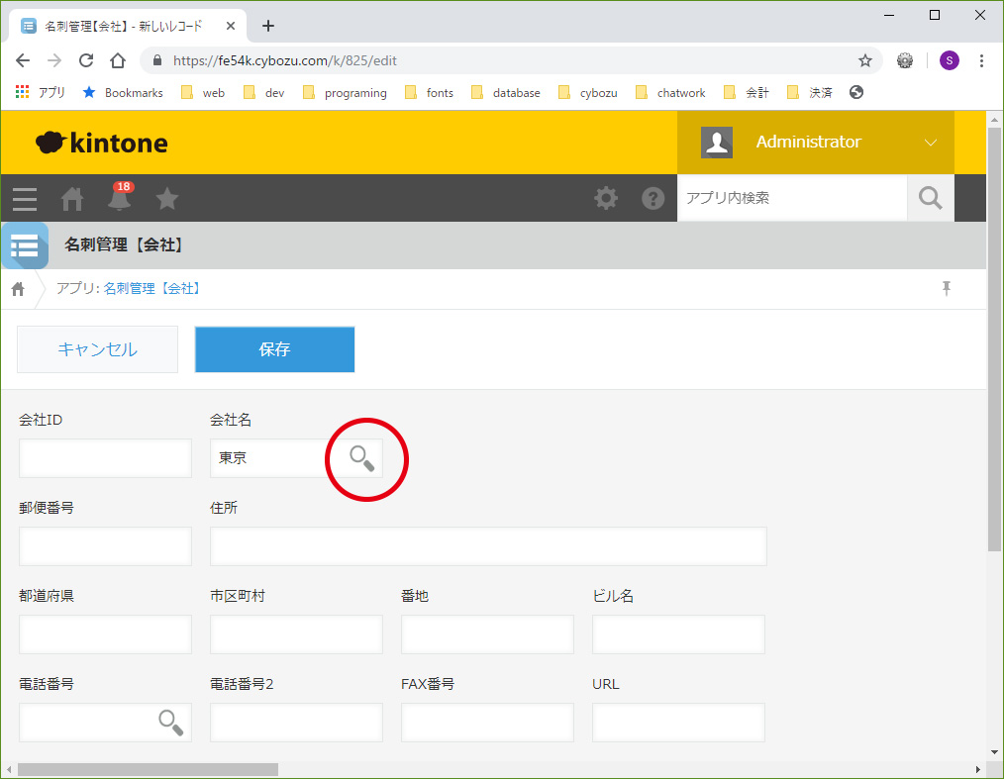Click the 都道府県 input field
Viewport: 1004px width, 779px height.
105,634
